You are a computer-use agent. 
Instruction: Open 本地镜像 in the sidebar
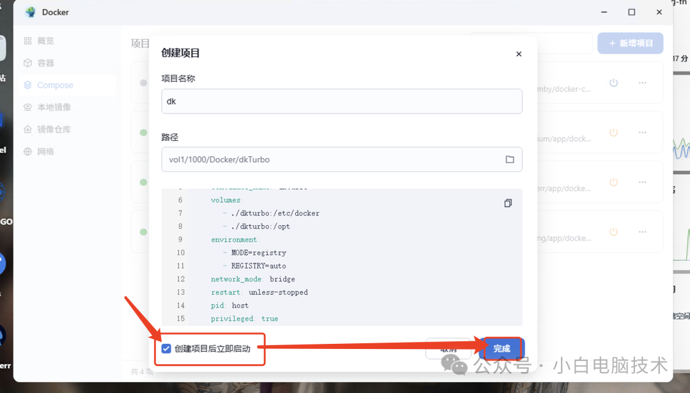click(54, 107)
